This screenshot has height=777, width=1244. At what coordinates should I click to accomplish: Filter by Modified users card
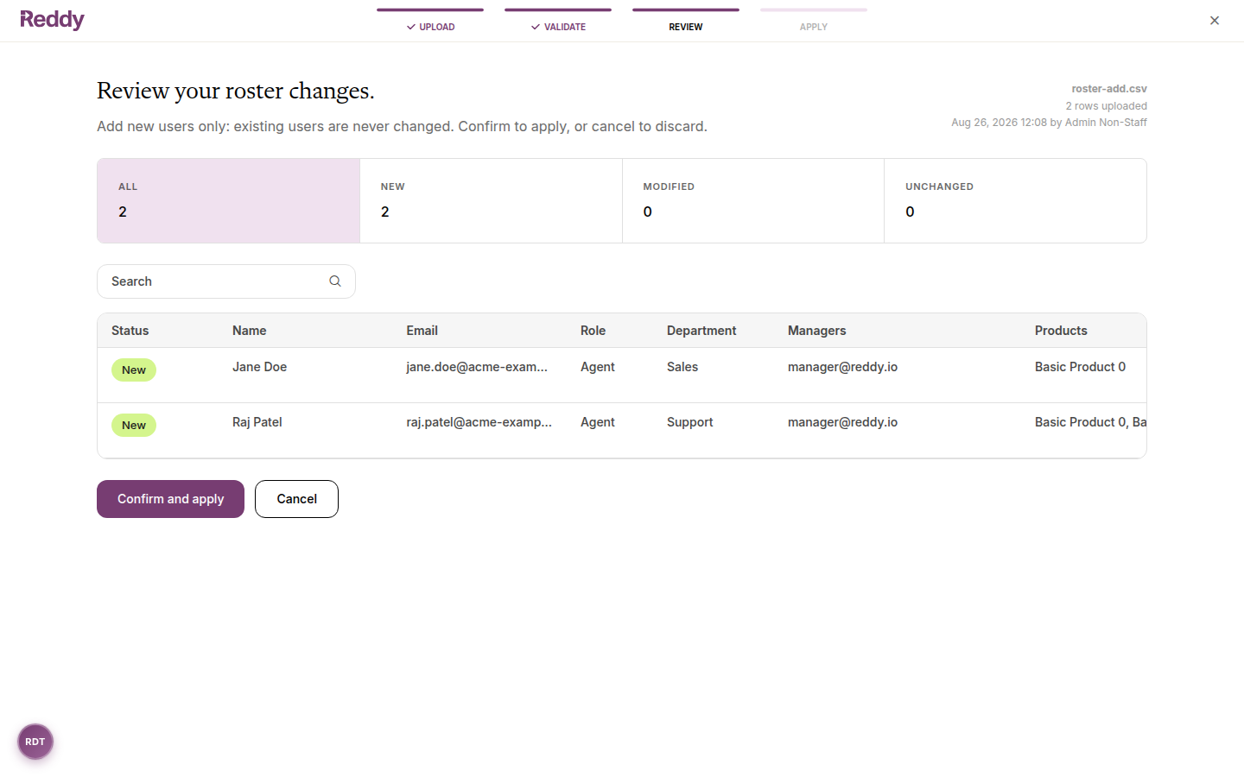point(753,200)
